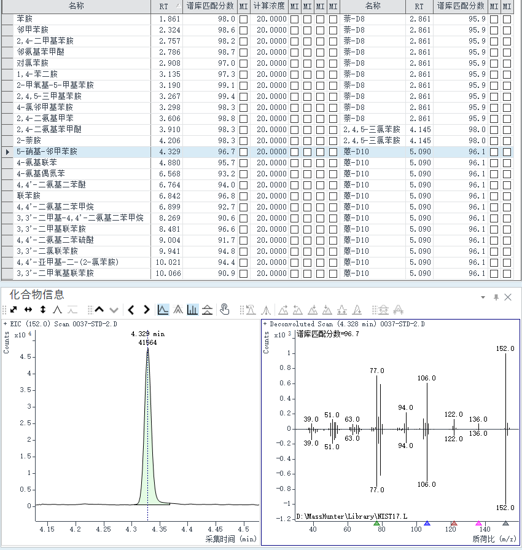
Task: Click the 计算浓度 column header
Action: pos(269,6)
